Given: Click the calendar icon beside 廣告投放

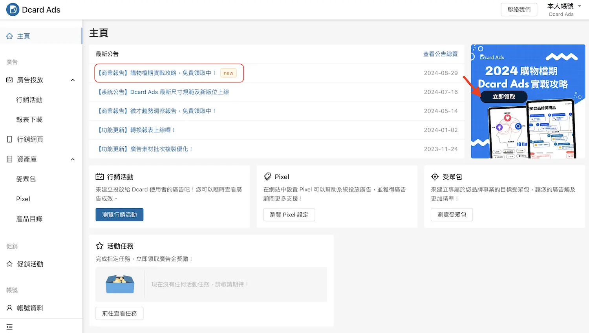Looking at the screenshot, I should (x=9, y=80).
